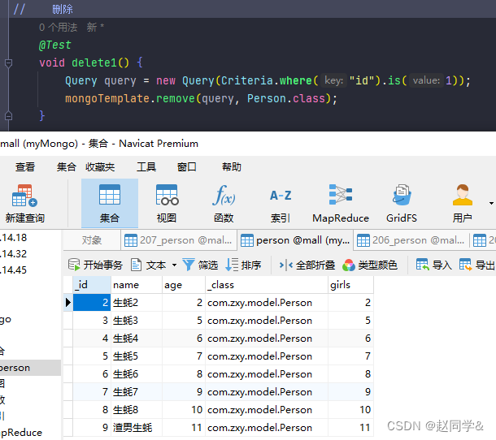Select the name cell 生蚝7
The image size is (496, 440).
[137, 392]
